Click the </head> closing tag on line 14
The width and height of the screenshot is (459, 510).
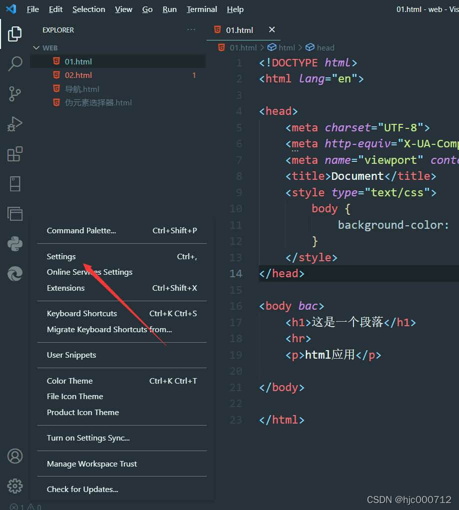click(282, 274)
